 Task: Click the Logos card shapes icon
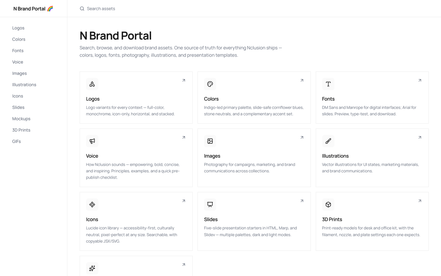(92, 84)
